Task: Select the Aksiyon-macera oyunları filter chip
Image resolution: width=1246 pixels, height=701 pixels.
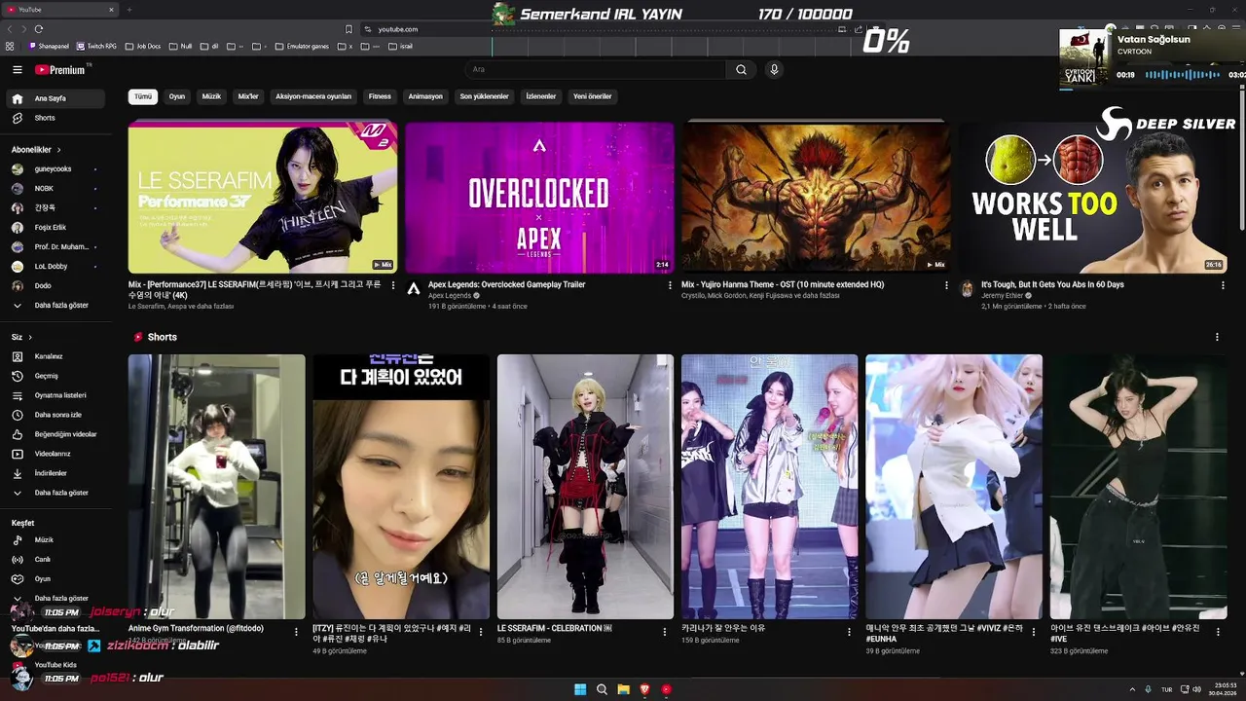Action: pyautogui.click(x=313, y=96)
